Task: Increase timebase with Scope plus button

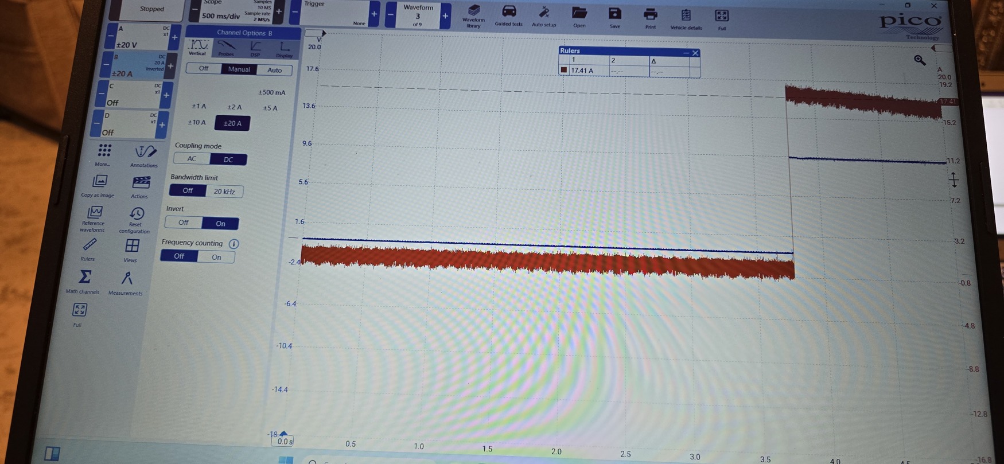Action: (x=279, y=11)
